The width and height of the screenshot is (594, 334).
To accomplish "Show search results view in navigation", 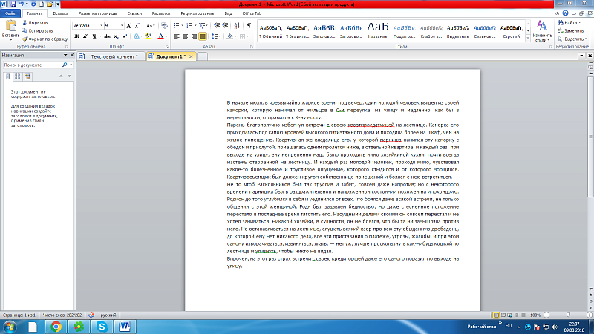I will pyautogui.click(x=27, y=76).
